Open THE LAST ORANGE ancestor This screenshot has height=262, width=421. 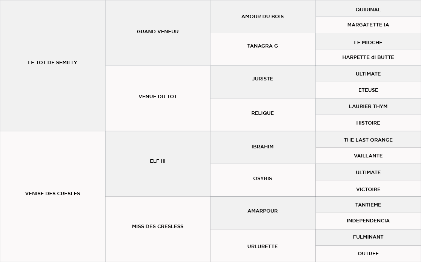point(368,140)
